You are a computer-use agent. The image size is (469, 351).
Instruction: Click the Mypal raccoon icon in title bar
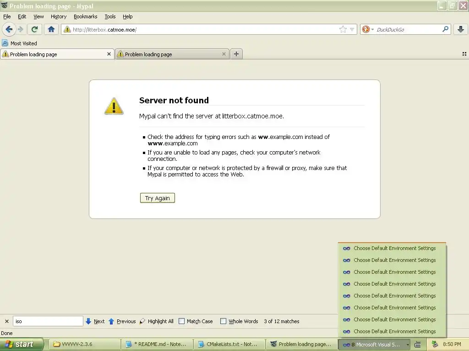tap(4, 5)
